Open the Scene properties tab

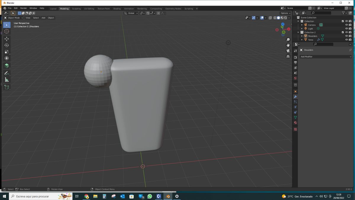[x=295, y=73]
